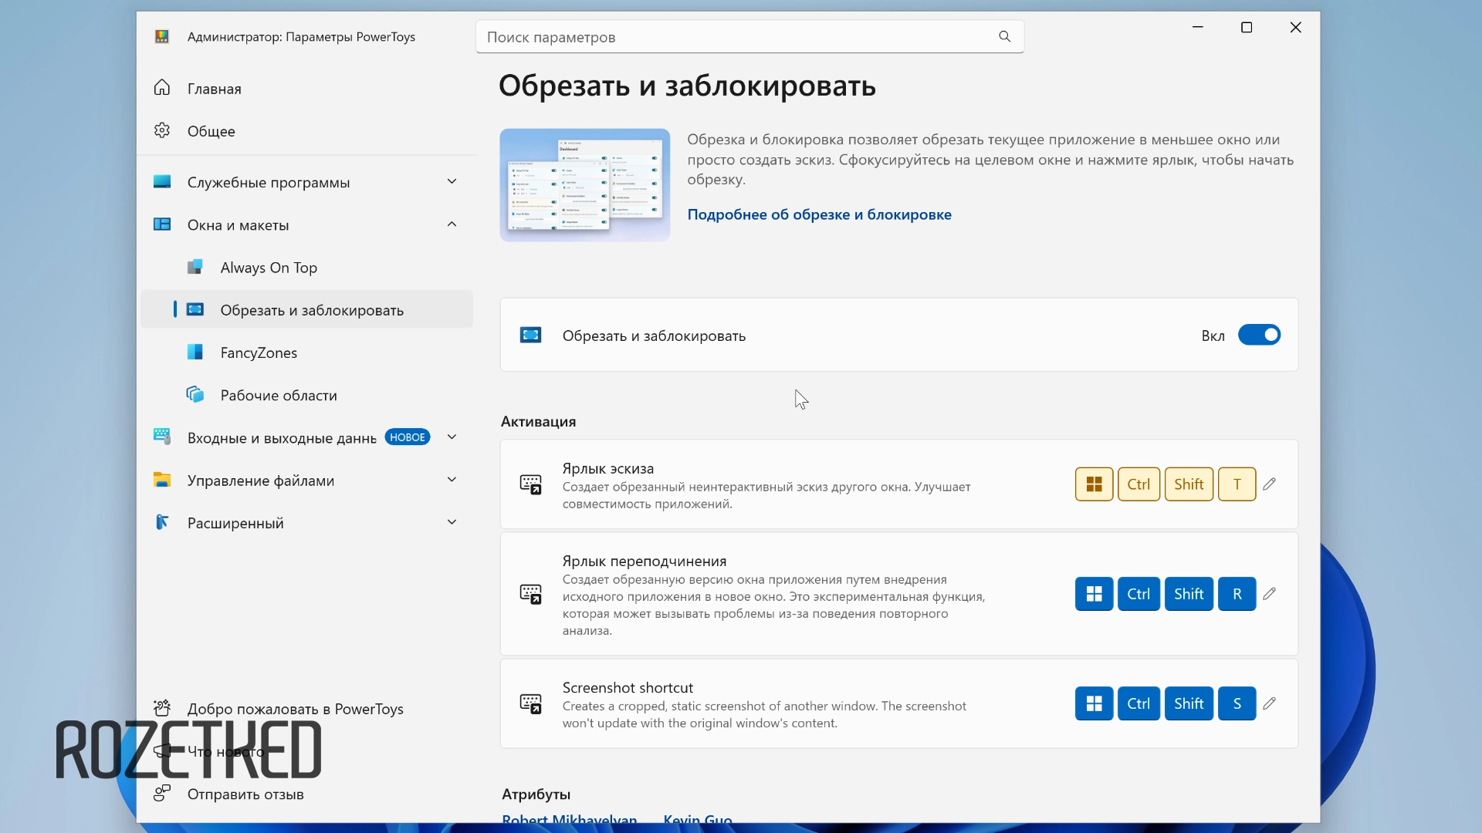Open Добро пожаловать в PowerToys
1482x833 pixels.
tap(295, 709)
